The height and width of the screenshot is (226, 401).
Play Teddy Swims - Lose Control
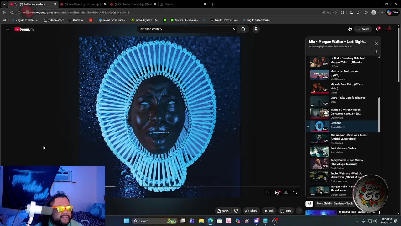[x=342, y=164]
